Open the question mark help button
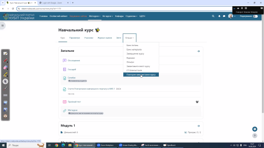 [x=255, y=136]
